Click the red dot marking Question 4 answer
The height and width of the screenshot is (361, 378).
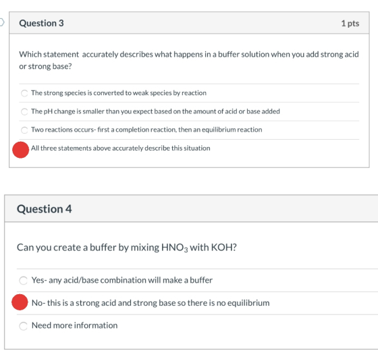[x=20, y=302]
